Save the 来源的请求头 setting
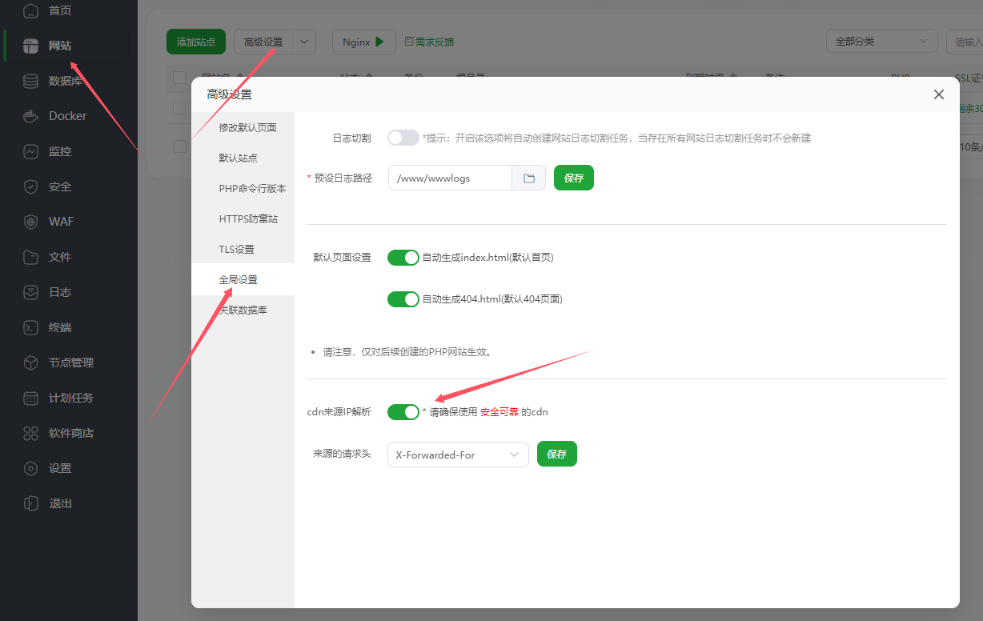The height and width of the screenshot is (621, 983). point(557,455)
